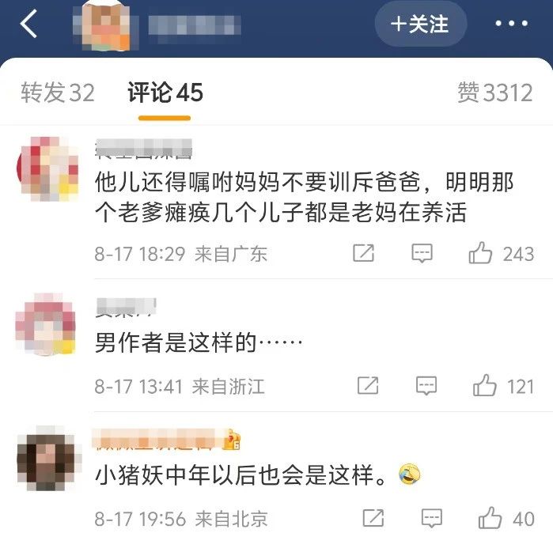
Task: Like the 小猪妖 comment with 40 likes
Action: (490, 518)
